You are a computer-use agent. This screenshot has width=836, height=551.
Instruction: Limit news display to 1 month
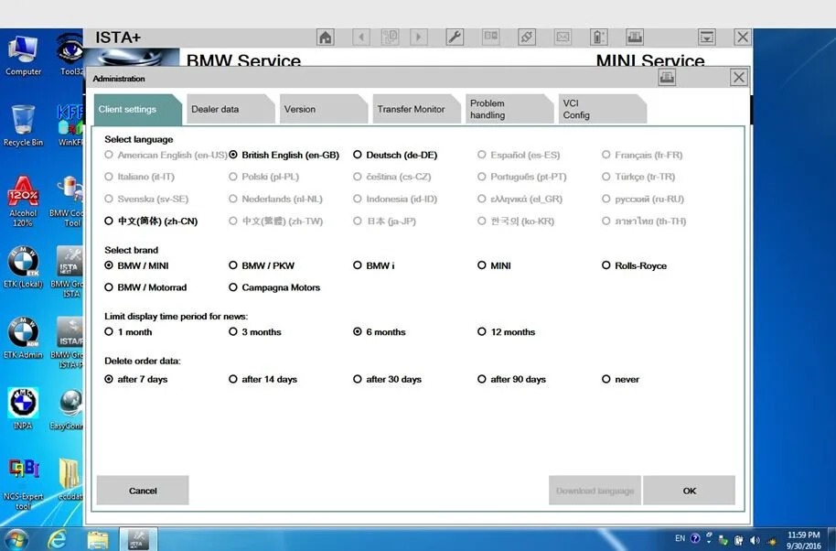(x=128, y=331)
